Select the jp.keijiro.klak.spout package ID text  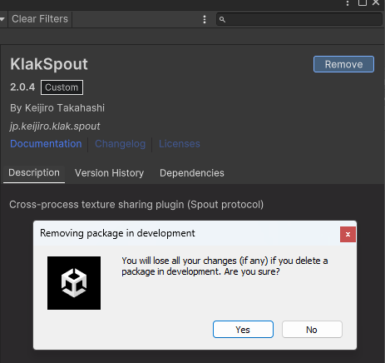tap(55, 127)
